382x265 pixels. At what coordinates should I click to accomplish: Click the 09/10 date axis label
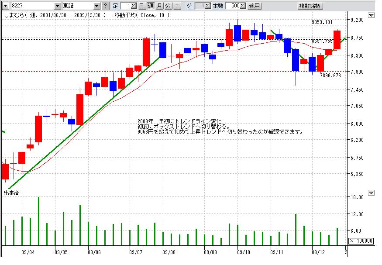tap(244, 252)
